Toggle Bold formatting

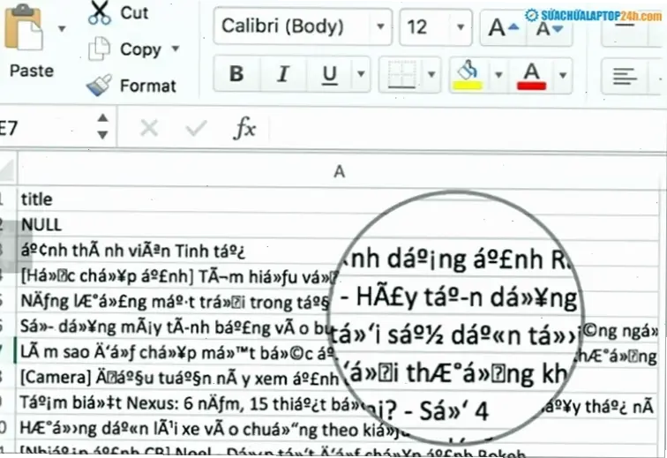236,74
